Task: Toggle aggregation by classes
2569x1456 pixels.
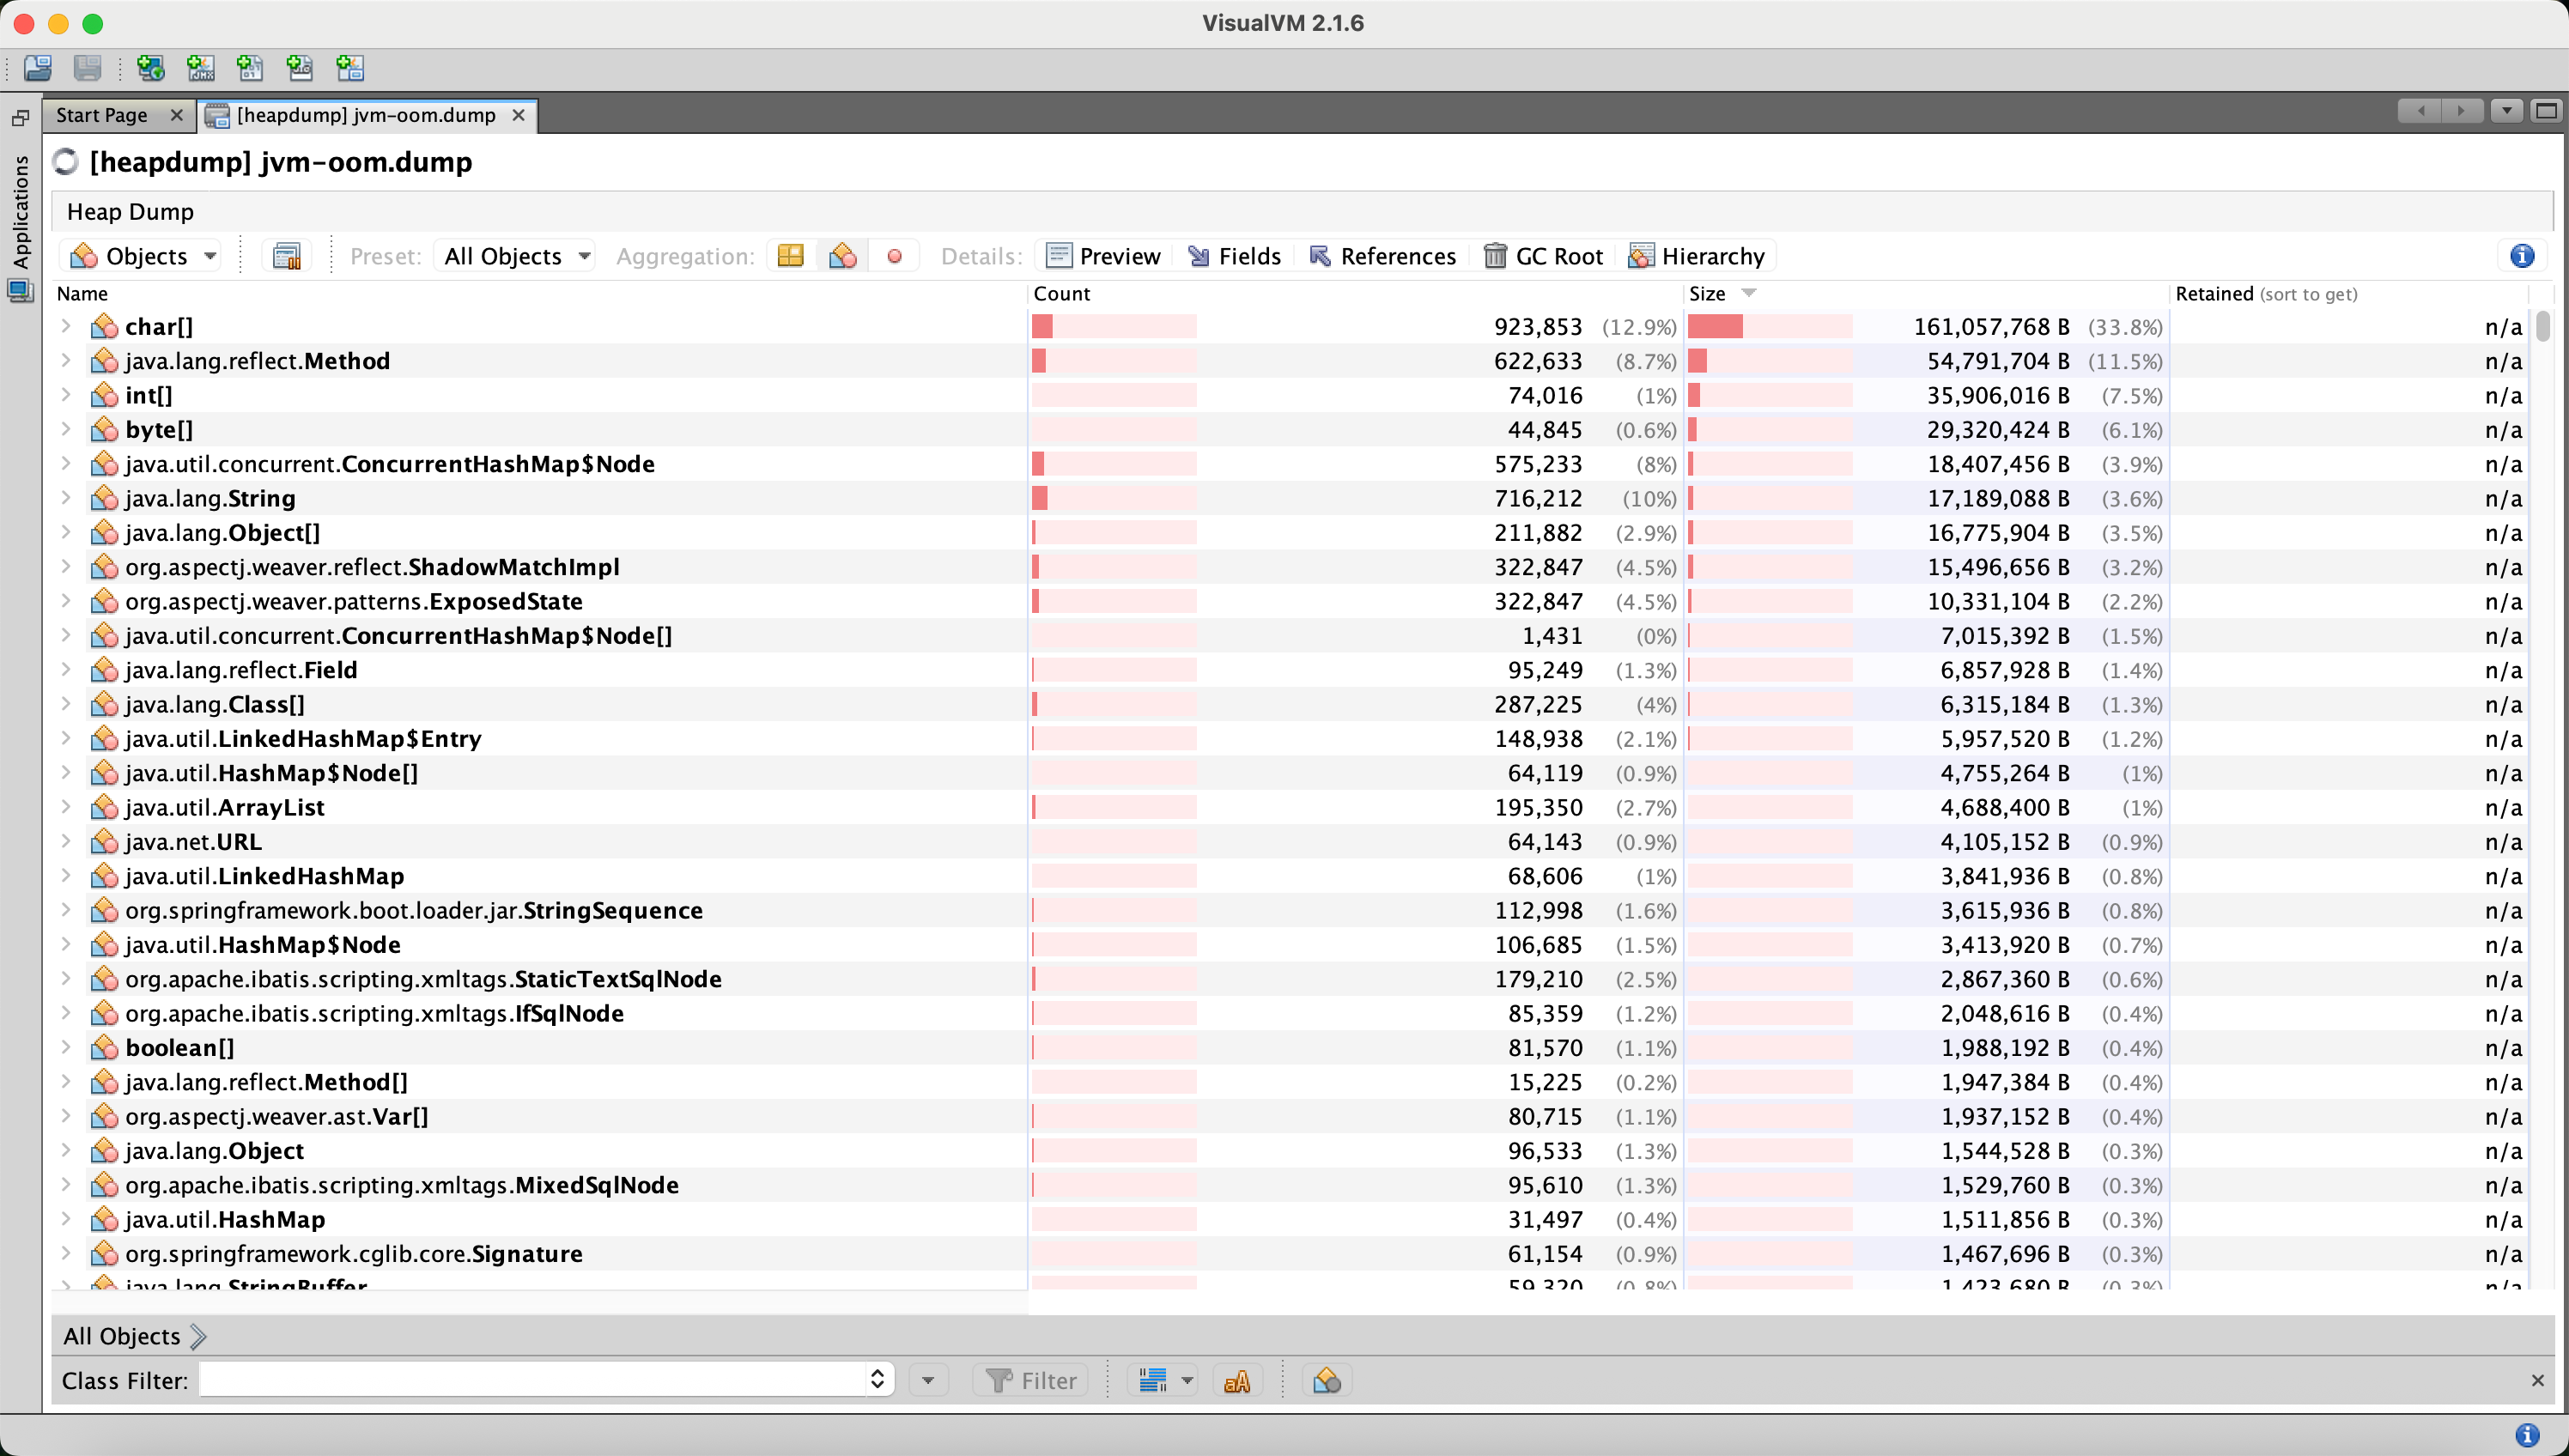Action: 842,256
